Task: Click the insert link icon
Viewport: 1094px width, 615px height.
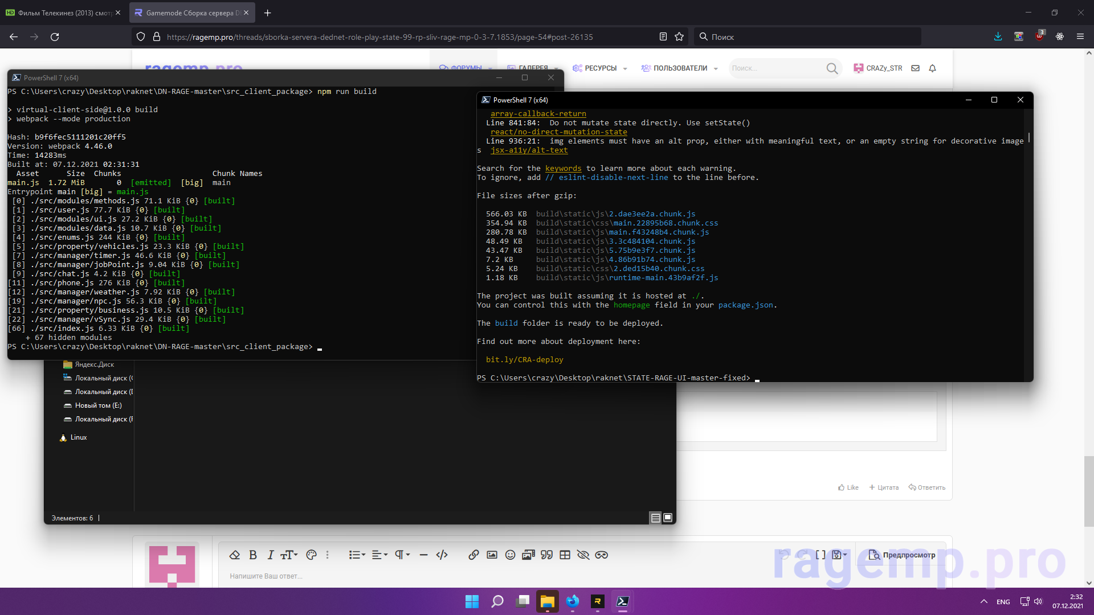Action: pyautogui.click(x=473, y=555)
